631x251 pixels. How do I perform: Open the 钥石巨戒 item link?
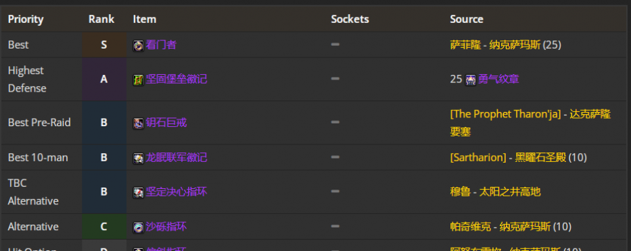(166, 123)
